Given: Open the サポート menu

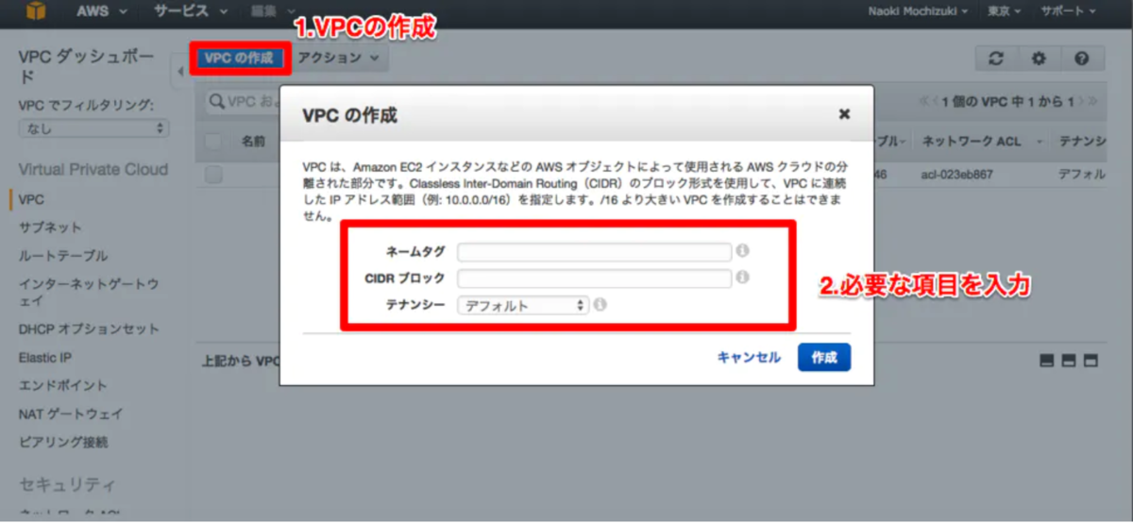Looking at the screenshot, I should (1068, 11).
